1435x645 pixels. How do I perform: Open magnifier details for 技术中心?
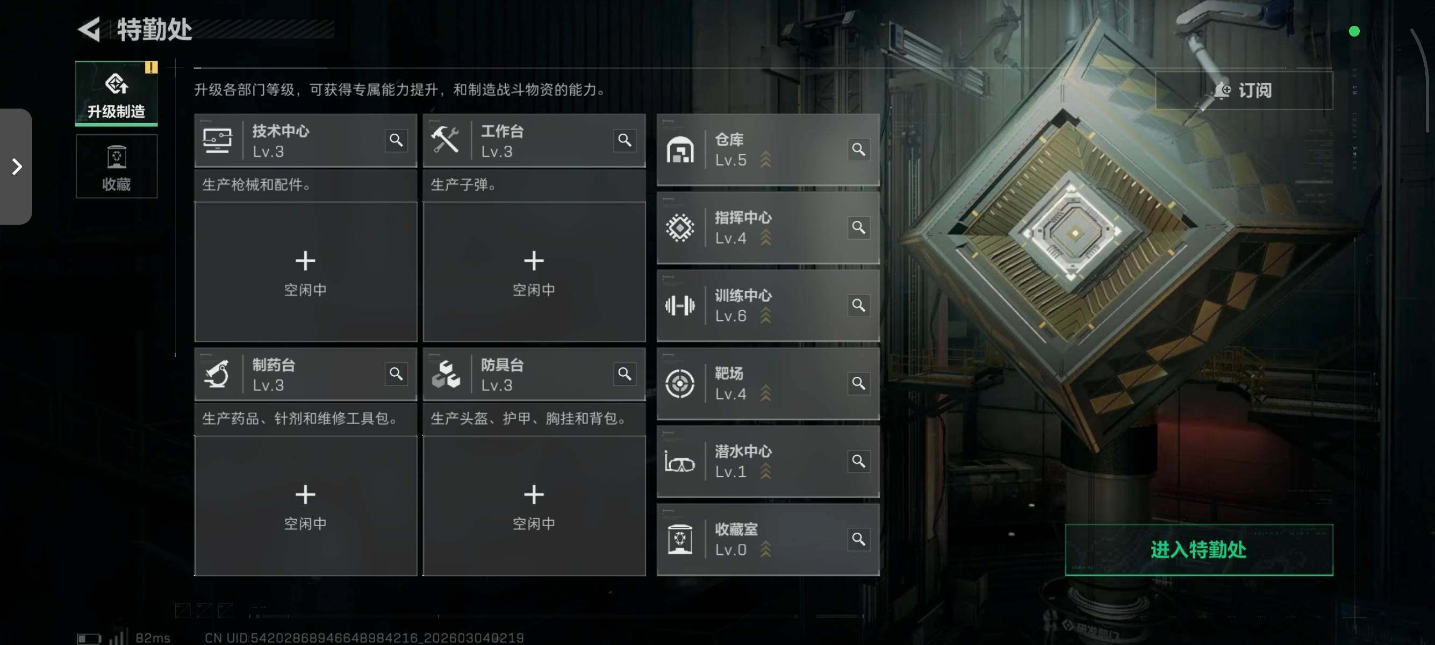coord(396,140)
